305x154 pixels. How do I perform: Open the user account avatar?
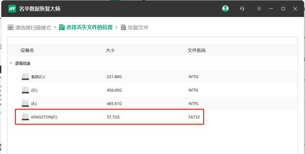click(x=225, y=8)
